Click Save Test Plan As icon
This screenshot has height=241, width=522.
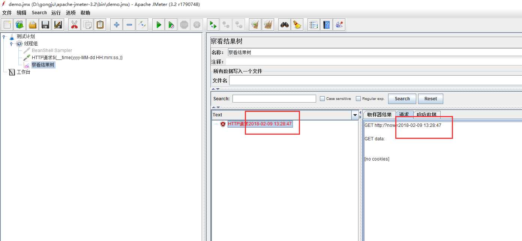coord(58,25)
